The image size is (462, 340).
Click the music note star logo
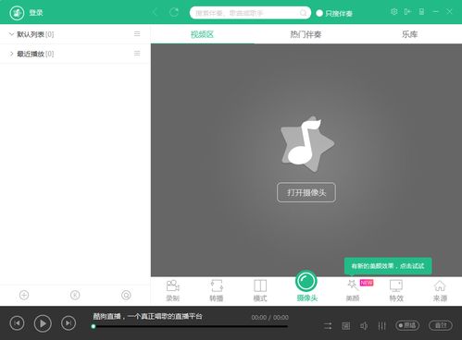[x=307, y=143]
